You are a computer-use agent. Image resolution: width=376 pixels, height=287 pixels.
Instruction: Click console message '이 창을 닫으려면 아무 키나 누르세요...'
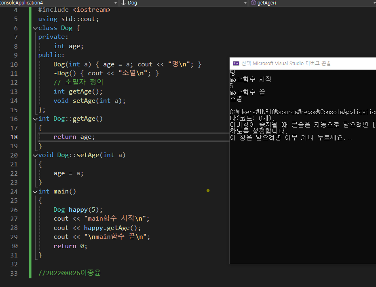pos(291,138)
